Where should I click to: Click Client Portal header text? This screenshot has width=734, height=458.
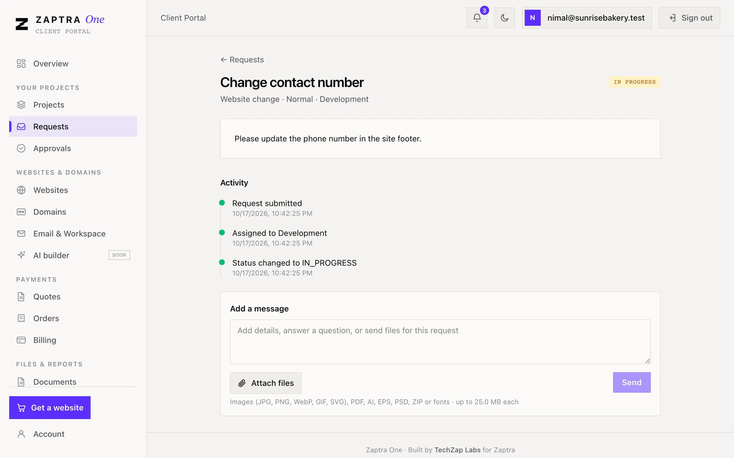(x=183, y=18)
